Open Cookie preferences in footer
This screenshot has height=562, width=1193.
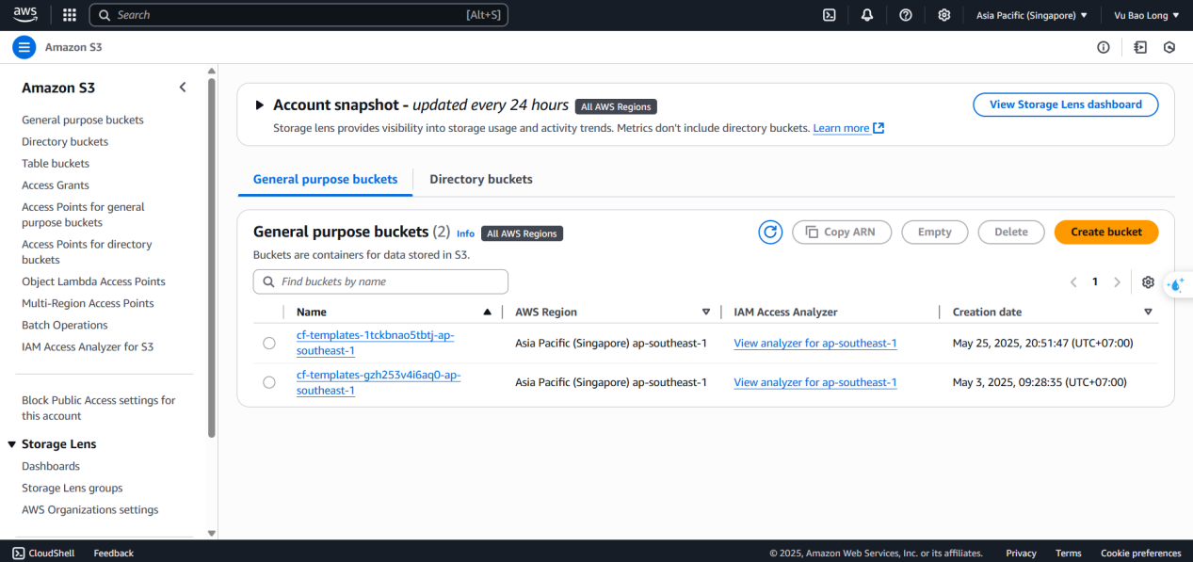pos(1141,553)
